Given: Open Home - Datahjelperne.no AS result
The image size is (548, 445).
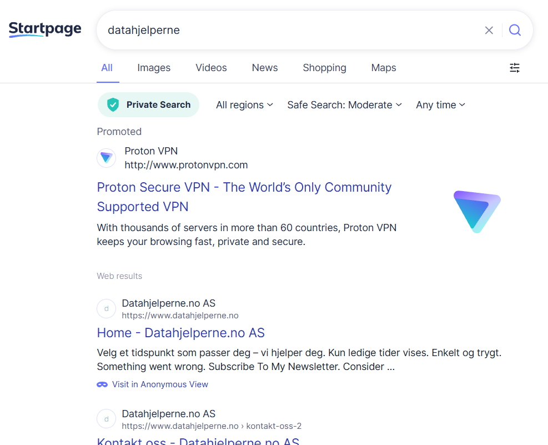Looking at the screenshot, I should click(x=180, y=333).
